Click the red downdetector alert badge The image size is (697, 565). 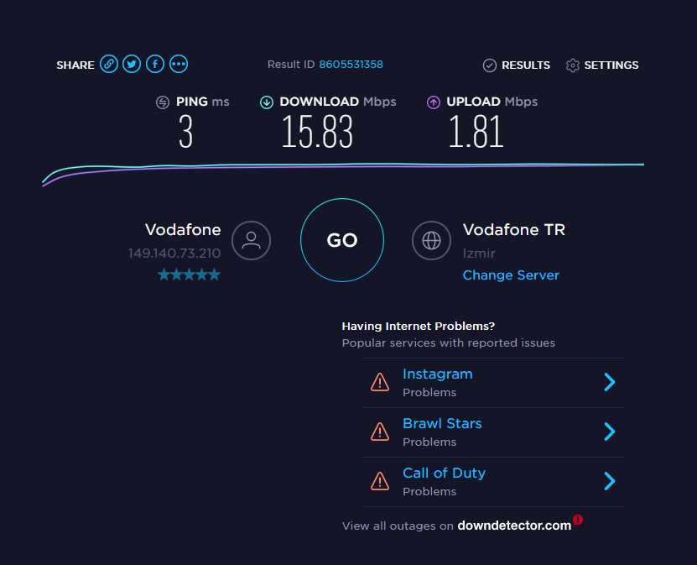point(578,519)
